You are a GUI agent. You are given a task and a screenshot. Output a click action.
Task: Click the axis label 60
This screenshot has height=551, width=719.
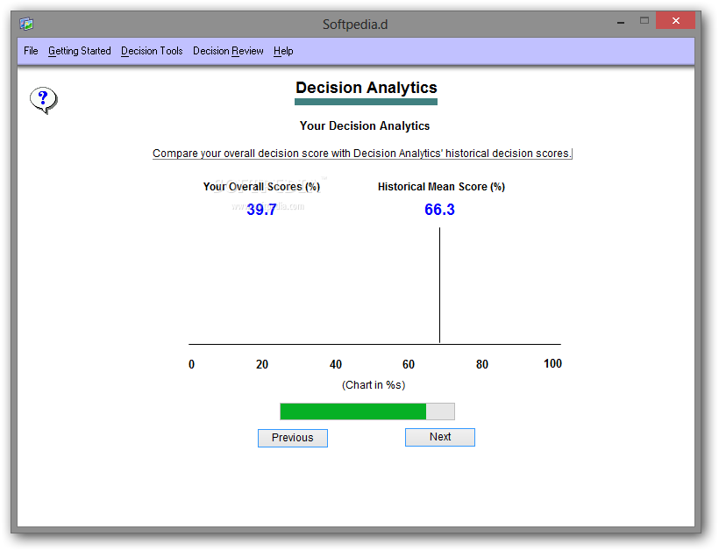409,364
